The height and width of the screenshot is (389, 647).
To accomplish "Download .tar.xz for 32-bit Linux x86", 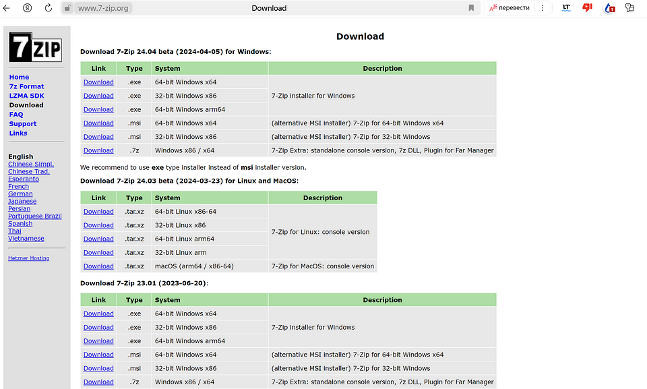I will 98,225.
